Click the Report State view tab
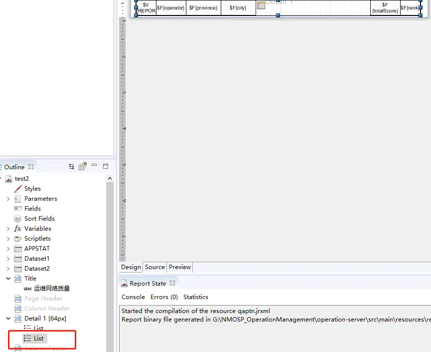 coord(148,283)
